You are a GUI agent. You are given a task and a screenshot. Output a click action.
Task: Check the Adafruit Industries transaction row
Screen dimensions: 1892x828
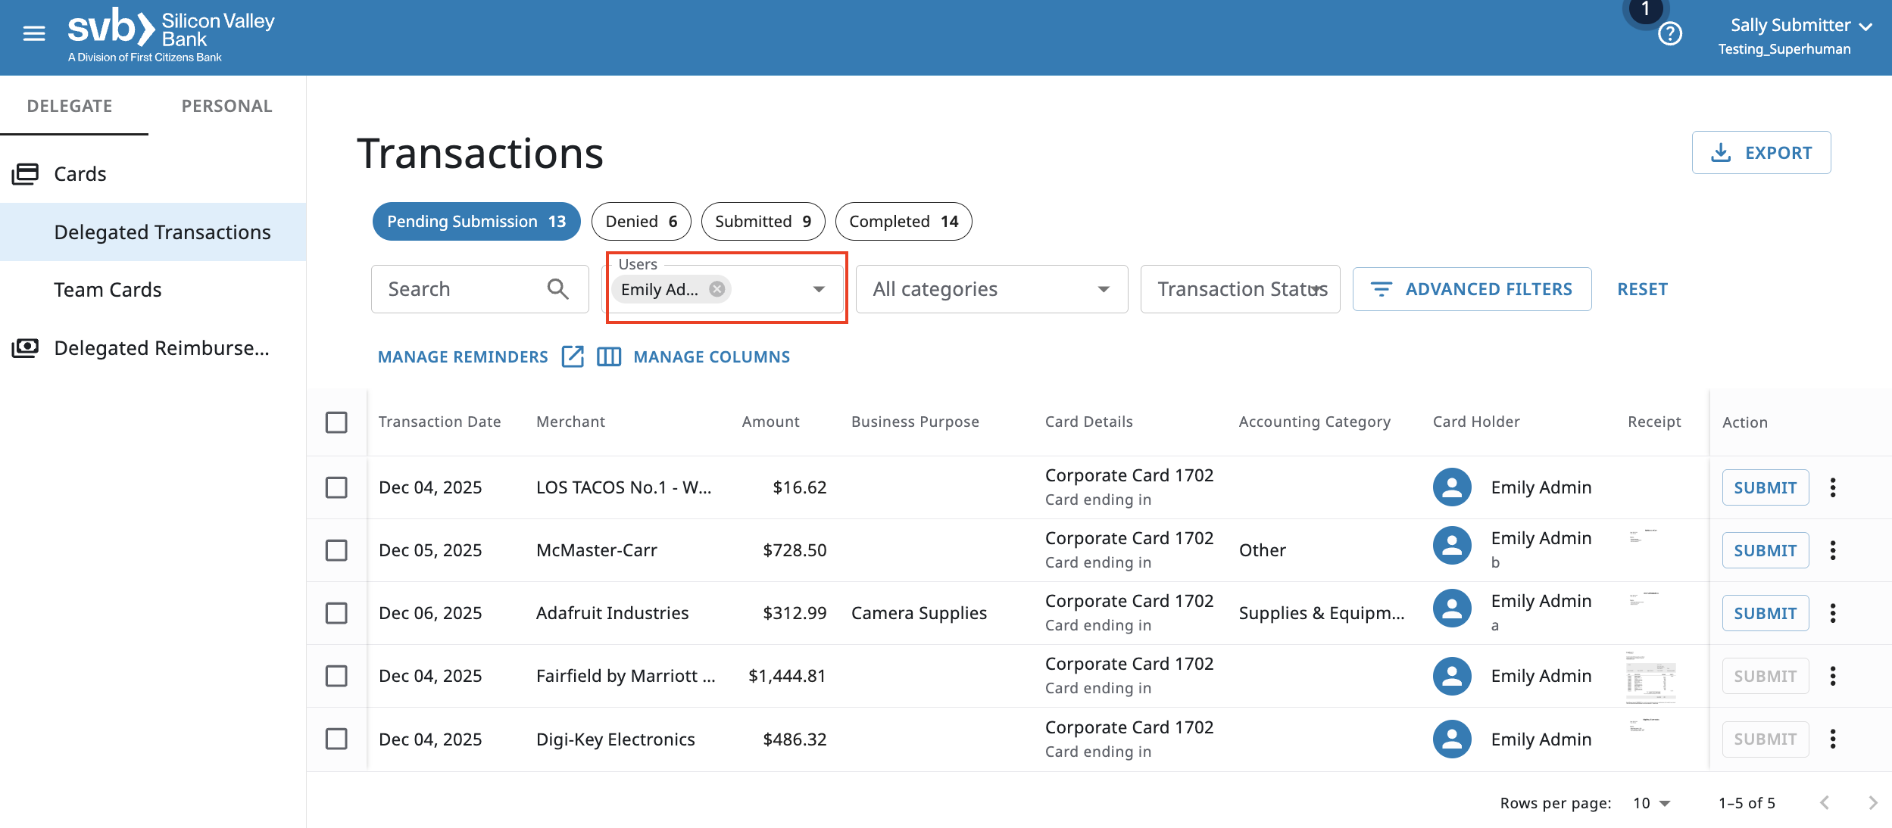[x=336, y=613]
